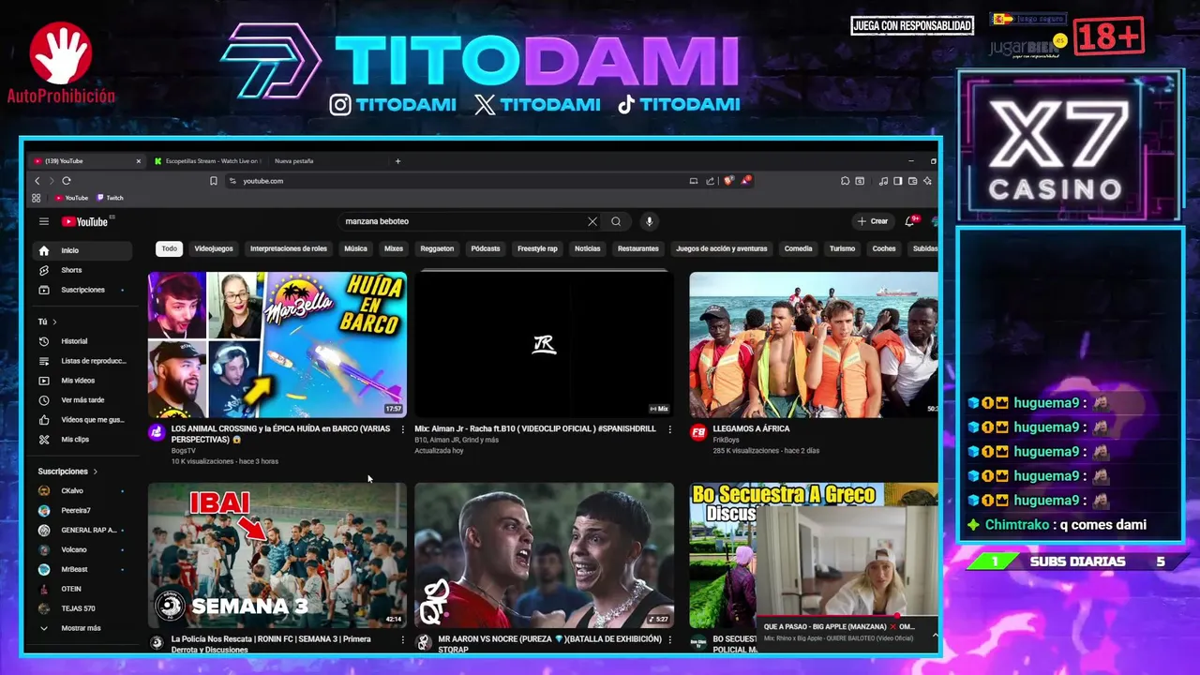Open more options for Aiman Jr mix
The height and width of the screenshot is (675, 1200).
(x=669, y=429)
